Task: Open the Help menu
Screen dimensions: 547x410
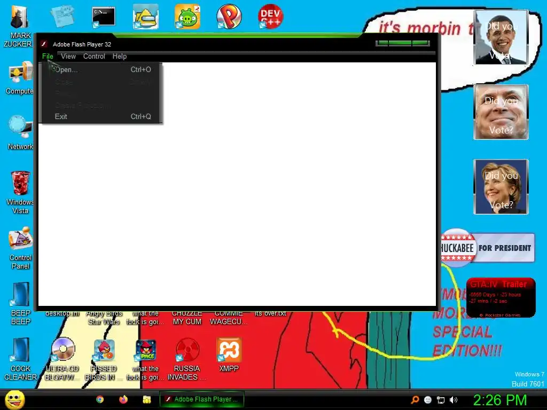Action: pos(119,56)
